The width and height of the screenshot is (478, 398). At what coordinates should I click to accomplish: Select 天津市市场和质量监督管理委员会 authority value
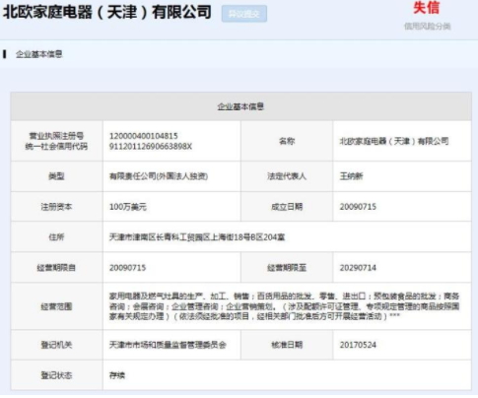tap(168, 345)
